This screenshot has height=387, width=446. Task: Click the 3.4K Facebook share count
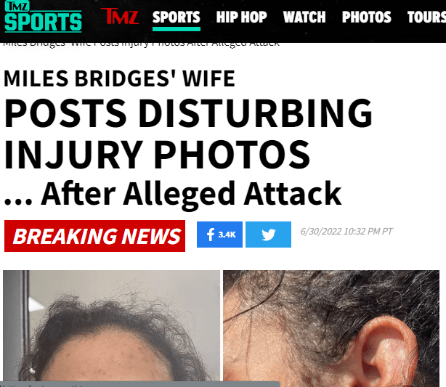(227, 235)
